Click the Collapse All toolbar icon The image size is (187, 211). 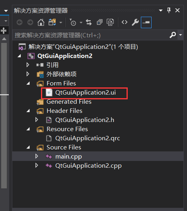click(99, 22)
